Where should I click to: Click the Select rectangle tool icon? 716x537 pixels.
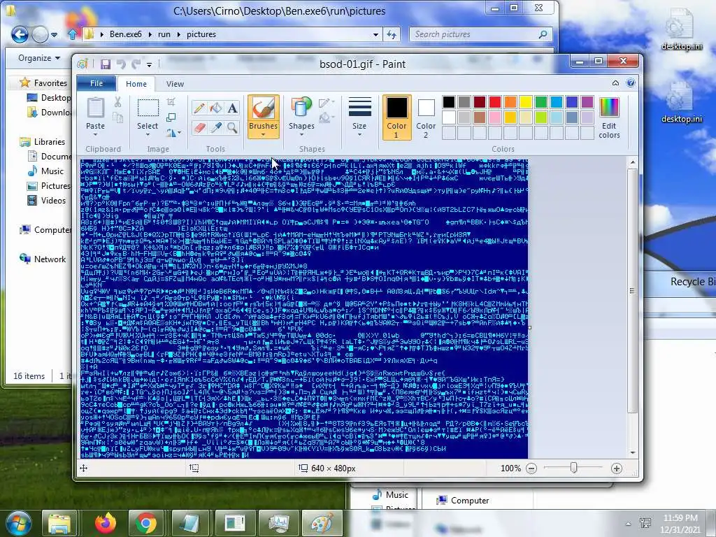[148, 108]
